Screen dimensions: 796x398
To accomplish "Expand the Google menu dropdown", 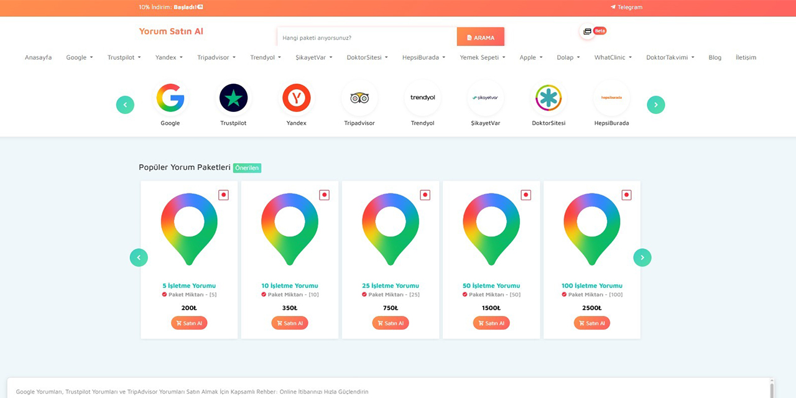I will click(80, 57).
